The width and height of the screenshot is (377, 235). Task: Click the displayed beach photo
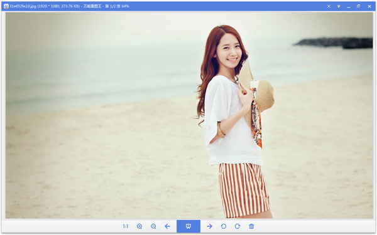pyautogui.click(x=189, y=115)
